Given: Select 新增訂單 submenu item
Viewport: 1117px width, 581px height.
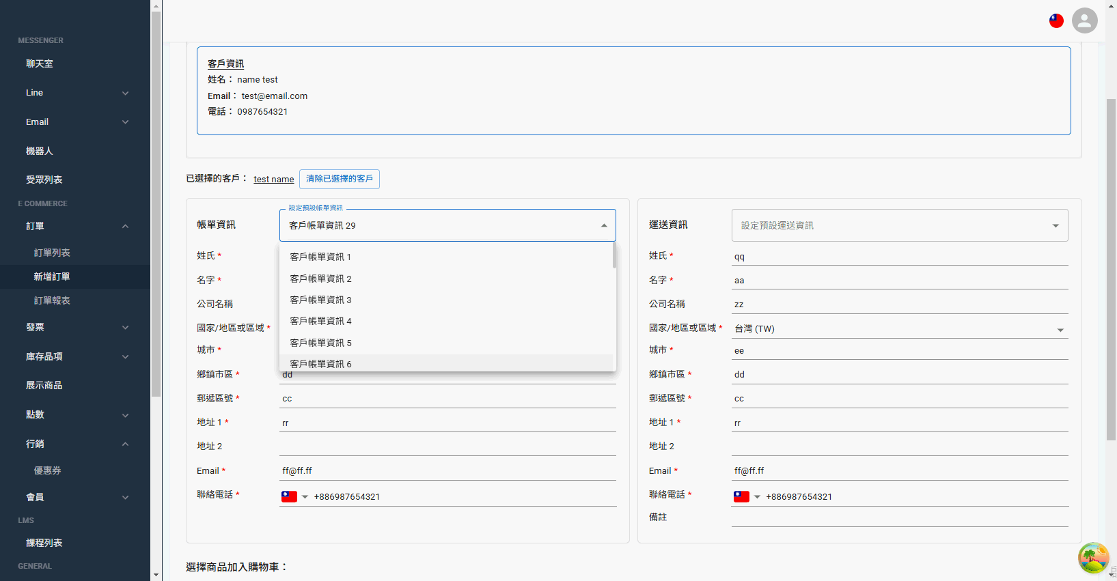Looking at the screenshot, I should click(x=75, y=277).
